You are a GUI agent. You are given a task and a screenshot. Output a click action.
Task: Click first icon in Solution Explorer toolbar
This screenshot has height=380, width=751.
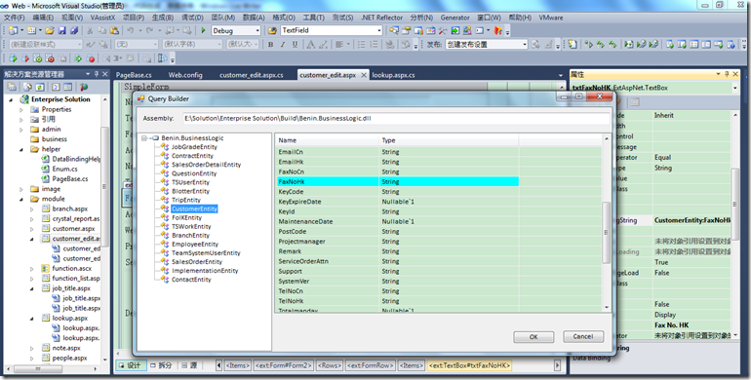pos(12,87)
